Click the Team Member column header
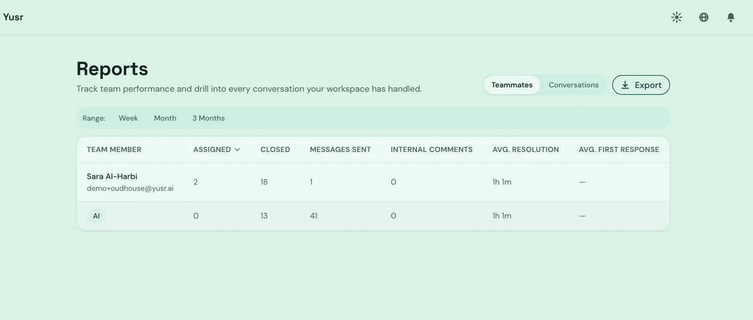 click(x=114, y=150)
